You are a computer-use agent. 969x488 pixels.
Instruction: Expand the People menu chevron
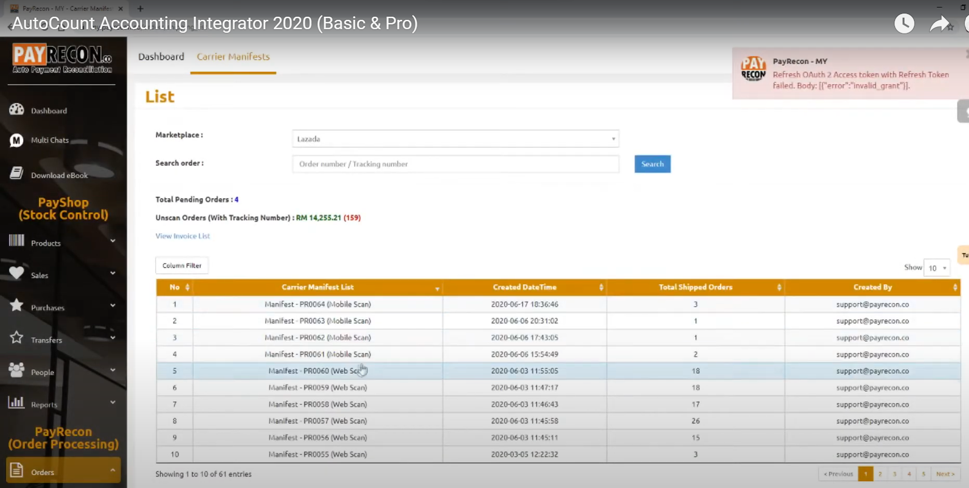pyautogui.click(x=112, y=370)
